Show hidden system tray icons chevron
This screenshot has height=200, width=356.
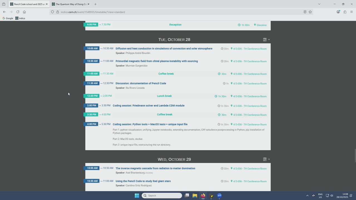307,196
